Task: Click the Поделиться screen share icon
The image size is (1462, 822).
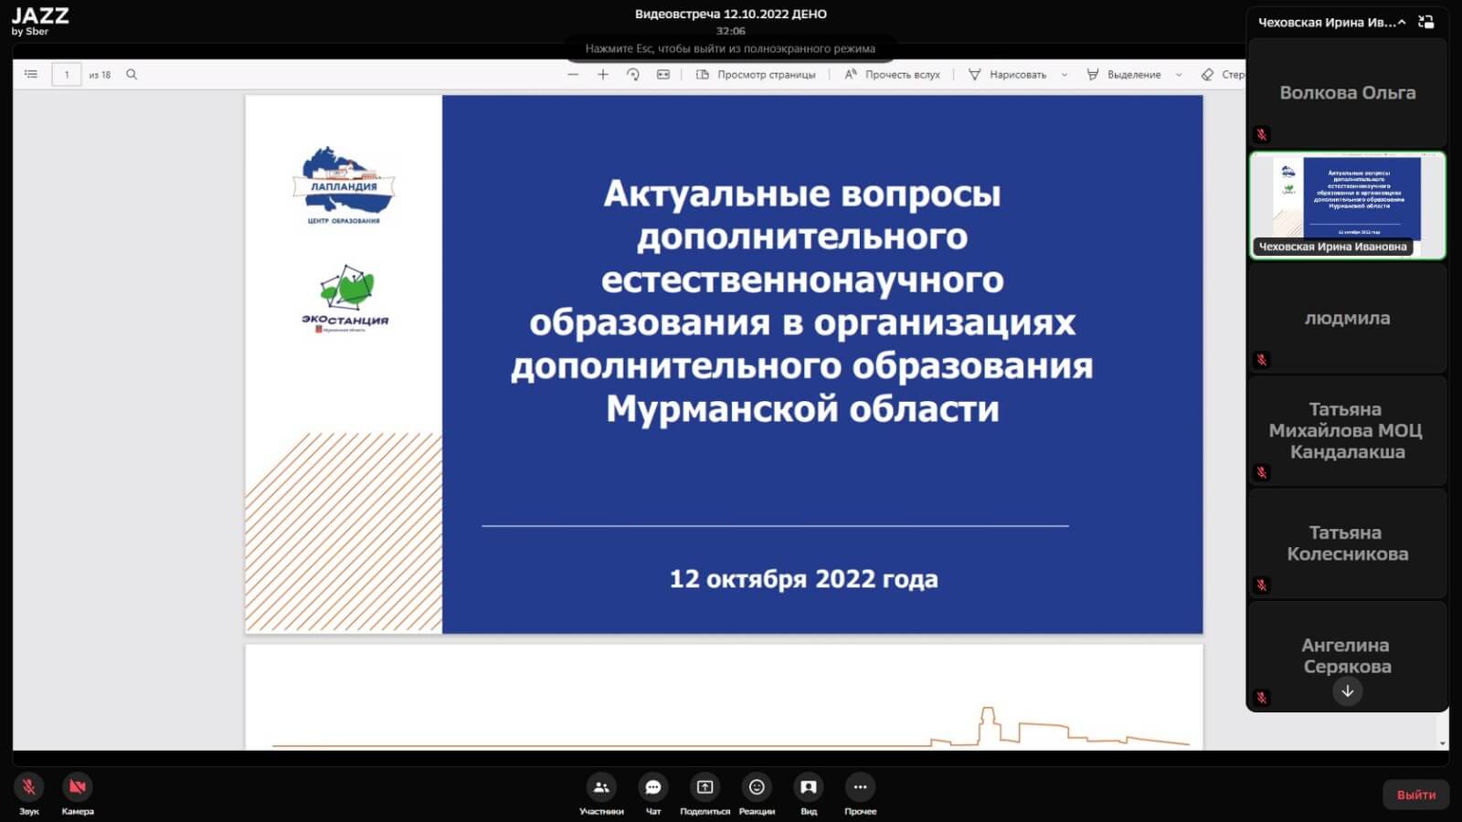Action: (705, 787)
